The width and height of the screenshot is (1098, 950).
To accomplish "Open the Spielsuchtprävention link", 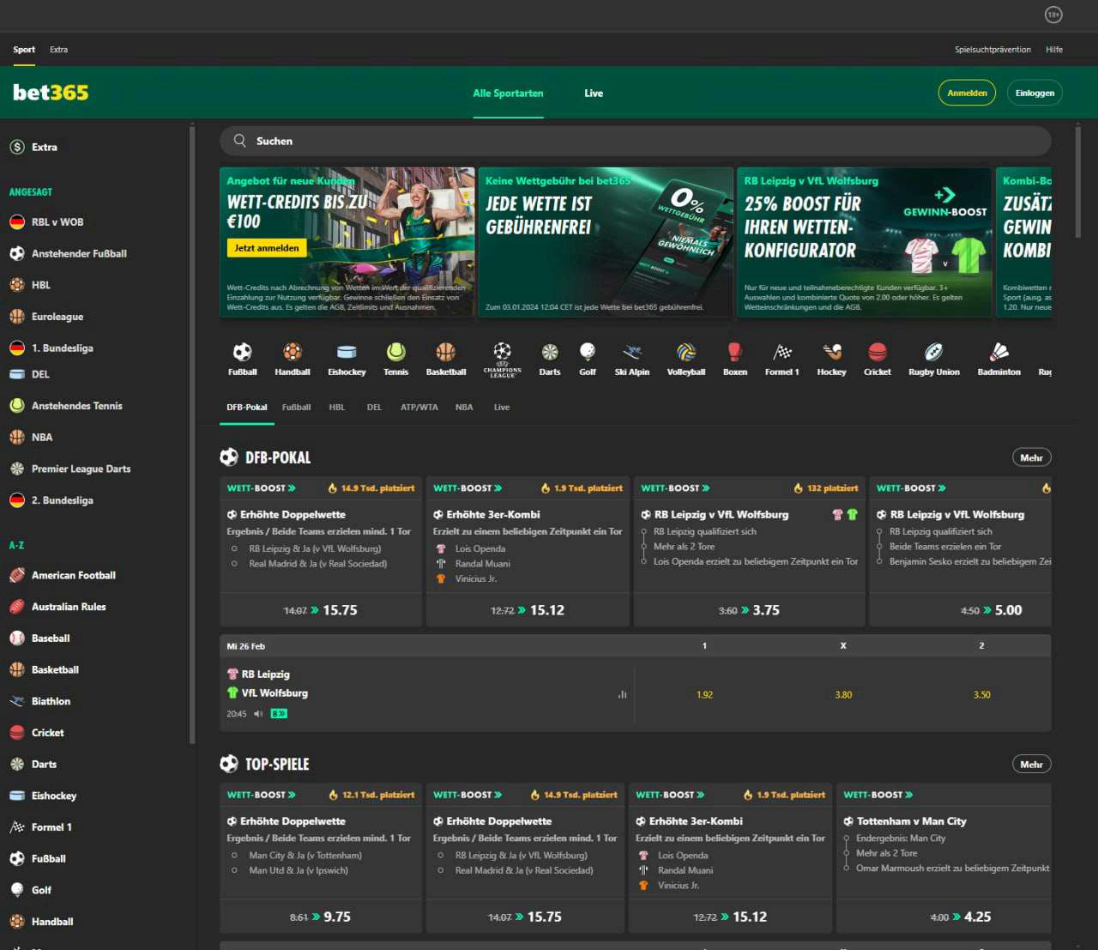I will pos(992,50).
